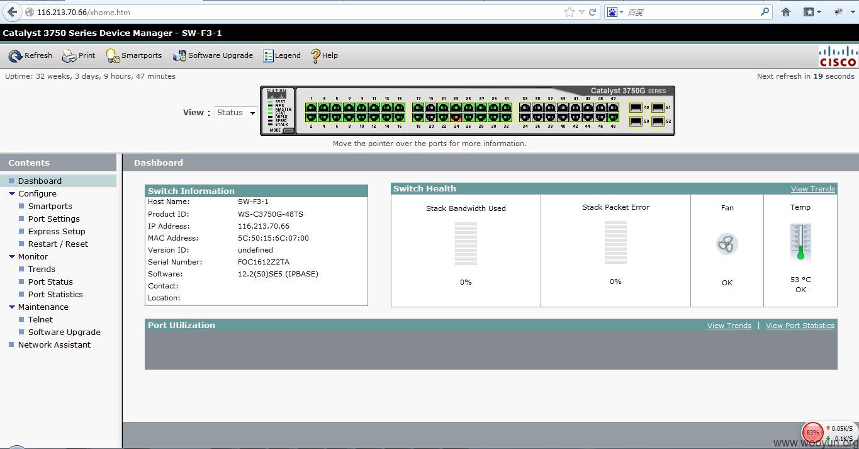Open Port Settings in the sidebar

tap(54, 219)
